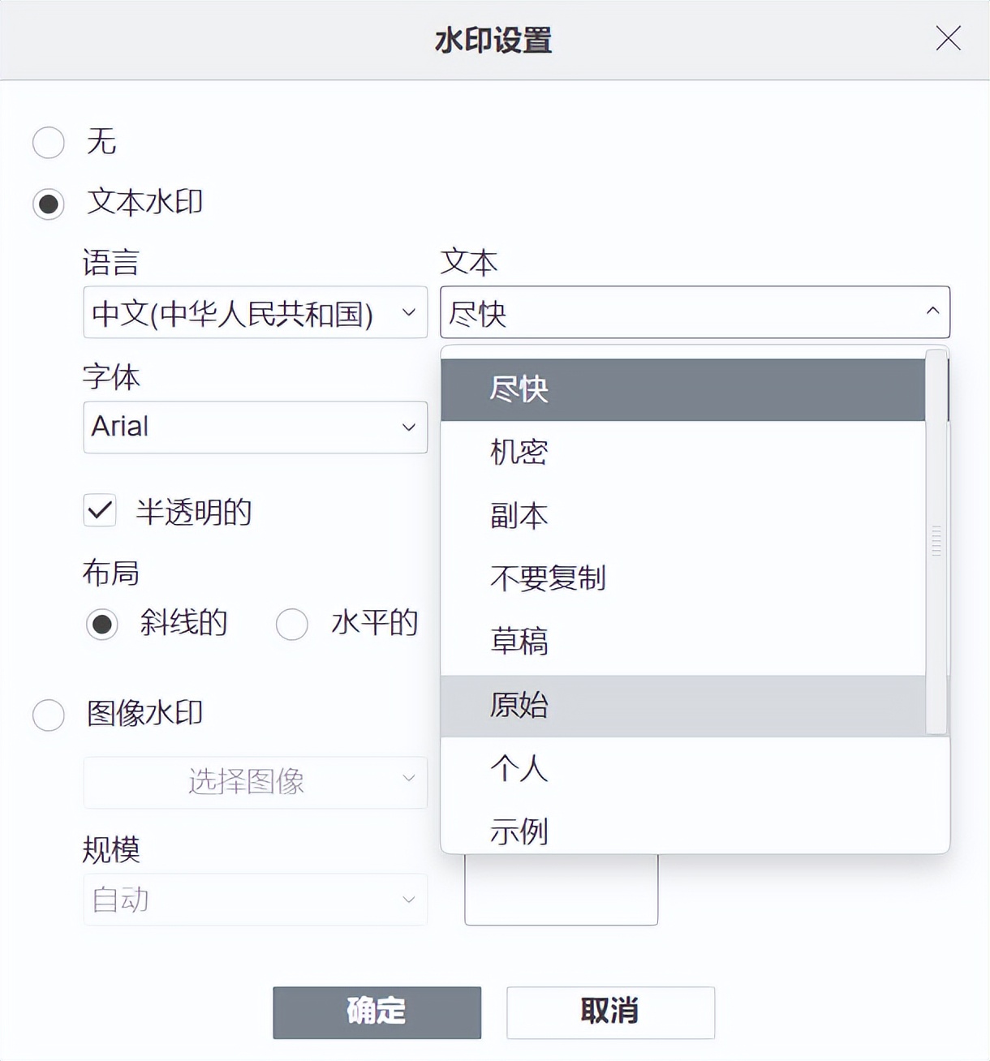Collapse the 文本 text dropdown list
Viewport: 990px width, 1061px height.
pos(931,312)
